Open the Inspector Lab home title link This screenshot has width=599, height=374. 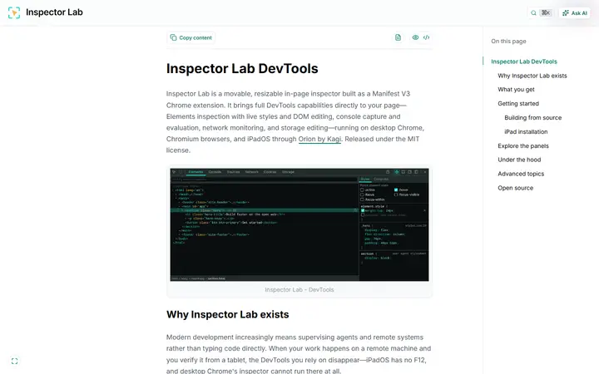54,12
